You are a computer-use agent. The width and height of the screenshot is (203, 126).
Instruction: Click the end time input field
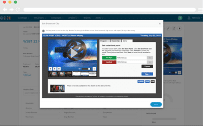tap(132, 62)
